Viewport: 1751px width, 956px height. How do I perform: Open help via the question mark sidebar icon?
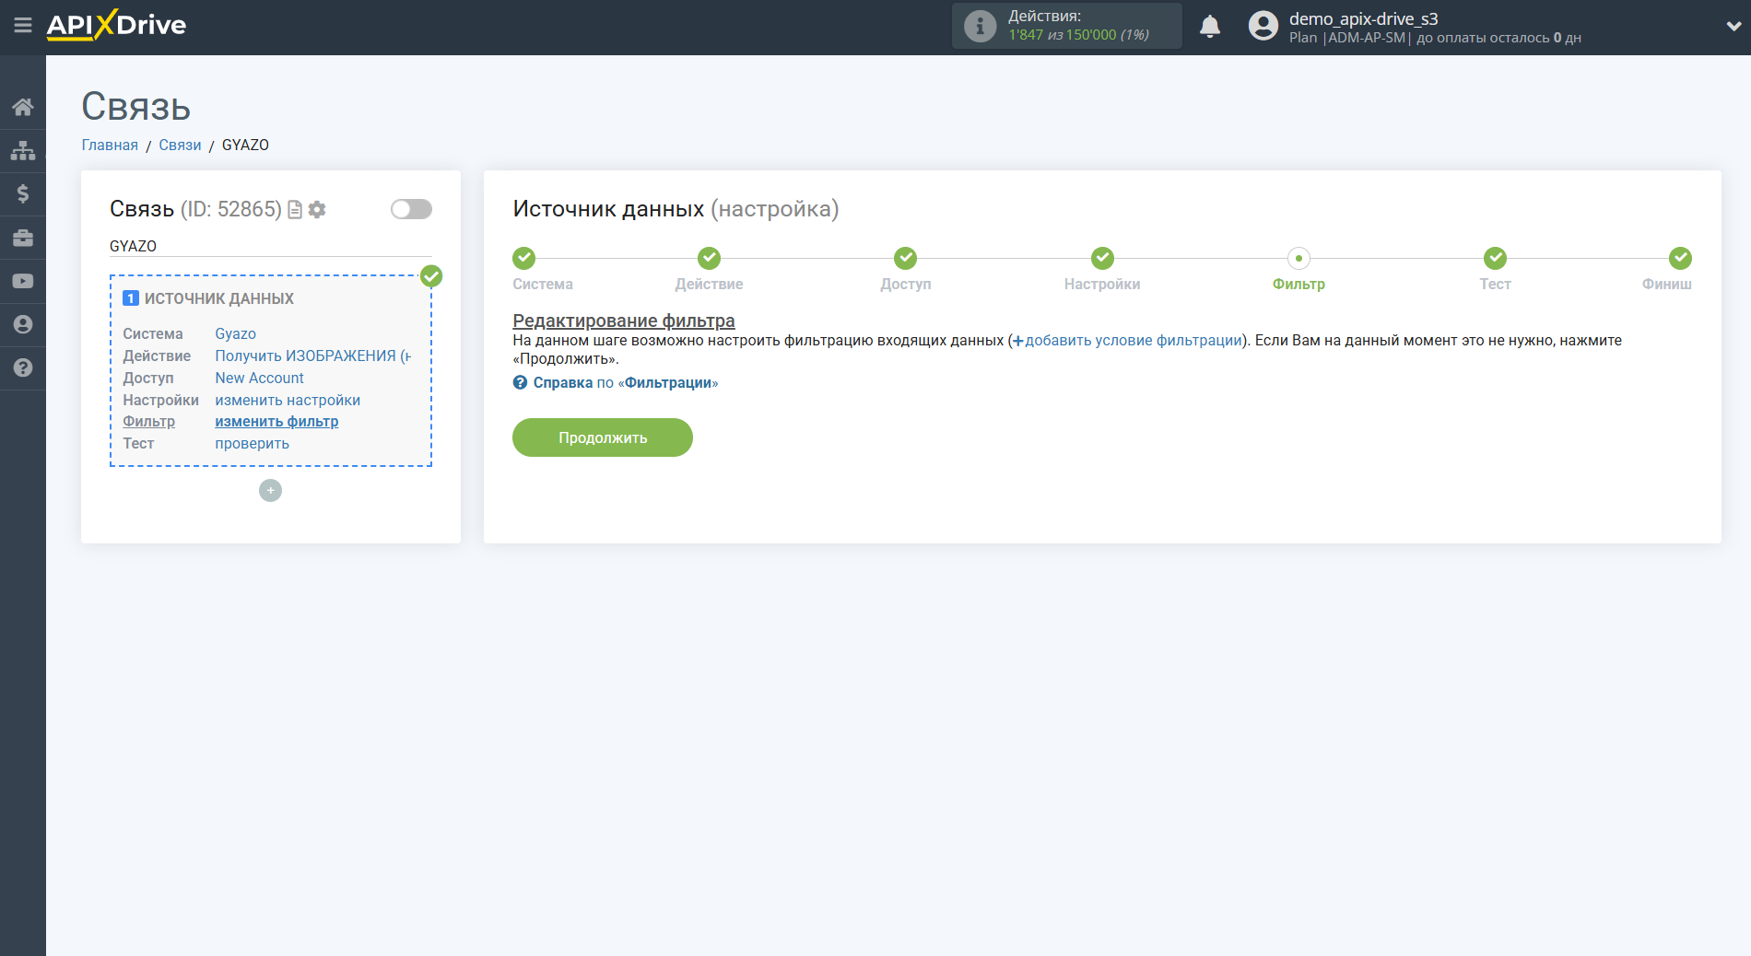pyautogui.click(x=23, y=367)
